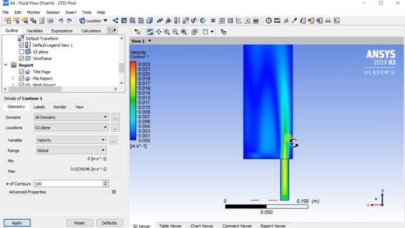
Task: Open the View 1 dropdown arrow
Action: pos(149,41)
